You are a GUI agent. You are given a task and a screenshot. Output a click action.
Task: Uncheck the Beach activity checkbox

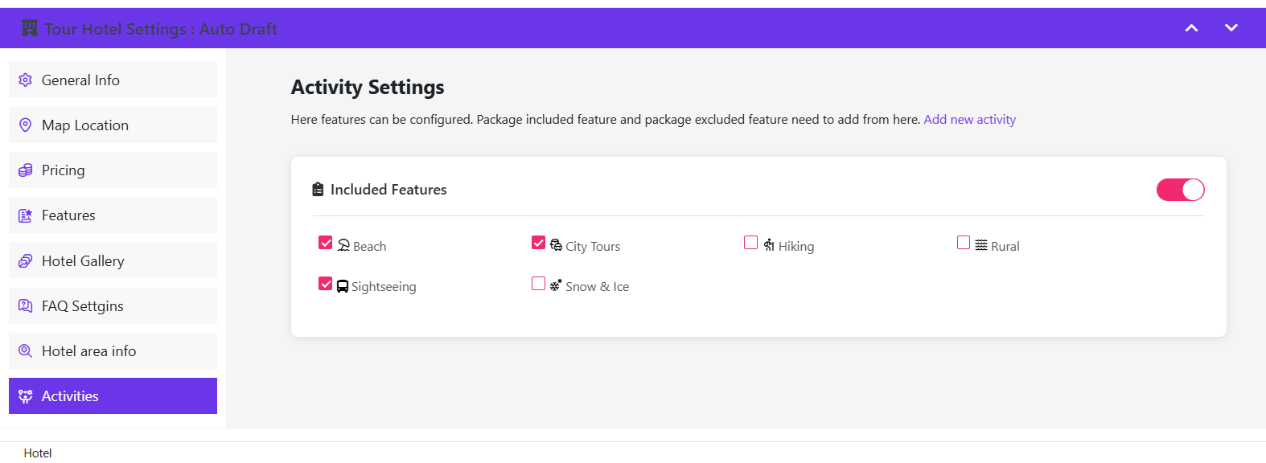click(x=326, y=243)
